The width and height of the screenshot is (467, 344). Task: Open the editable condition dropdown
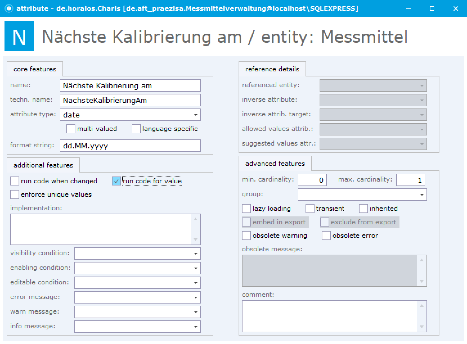(x=196, y=283)
